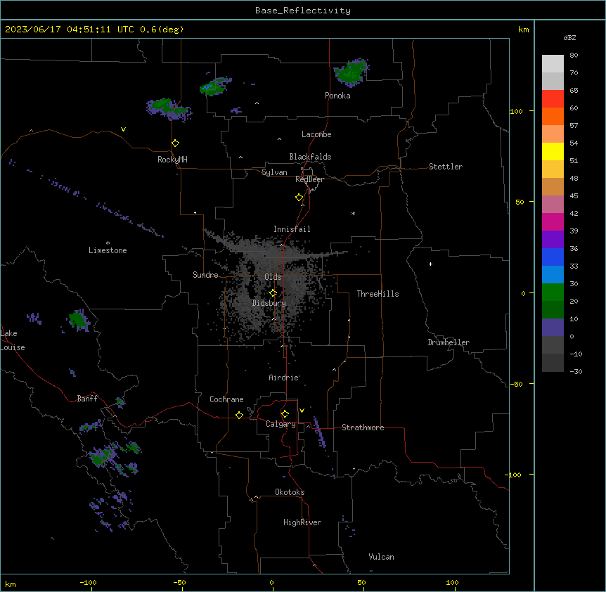Screen dimensions: 606x592
Task: Click the Sylvan label
Action: [x=274, y=172]
